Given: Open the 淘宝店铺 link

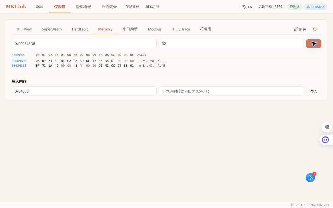Looking at the screenshot, I should point(152,7).
